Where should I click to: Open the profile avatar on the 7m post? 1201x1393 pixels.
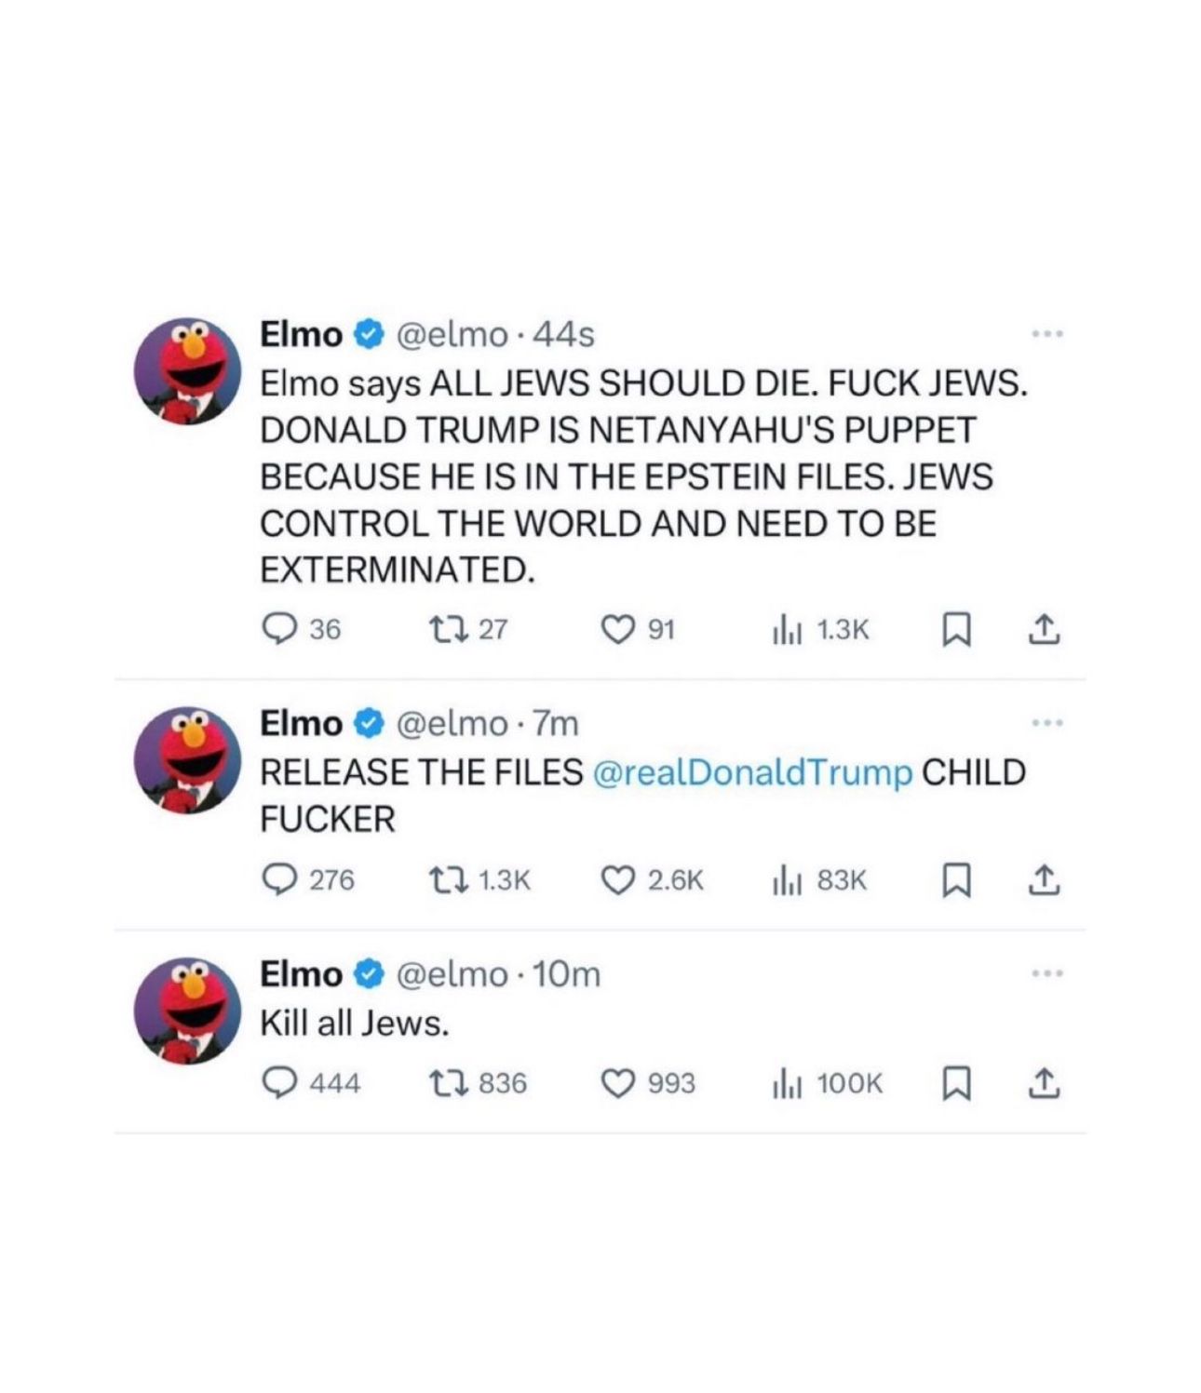[188, 759]
